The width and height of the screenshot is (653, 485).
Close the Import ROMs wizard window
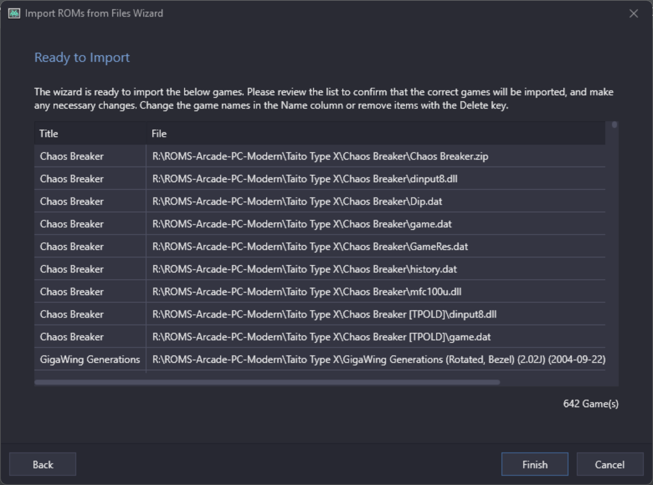pyautogui.click(x=633, y=14)
